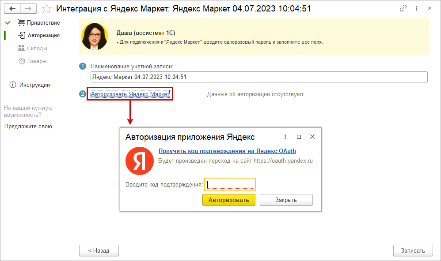Maximize the Авторизация приложения Яндекс dialog
This screenshot has width=441, height=261.
tap(299, 137)
